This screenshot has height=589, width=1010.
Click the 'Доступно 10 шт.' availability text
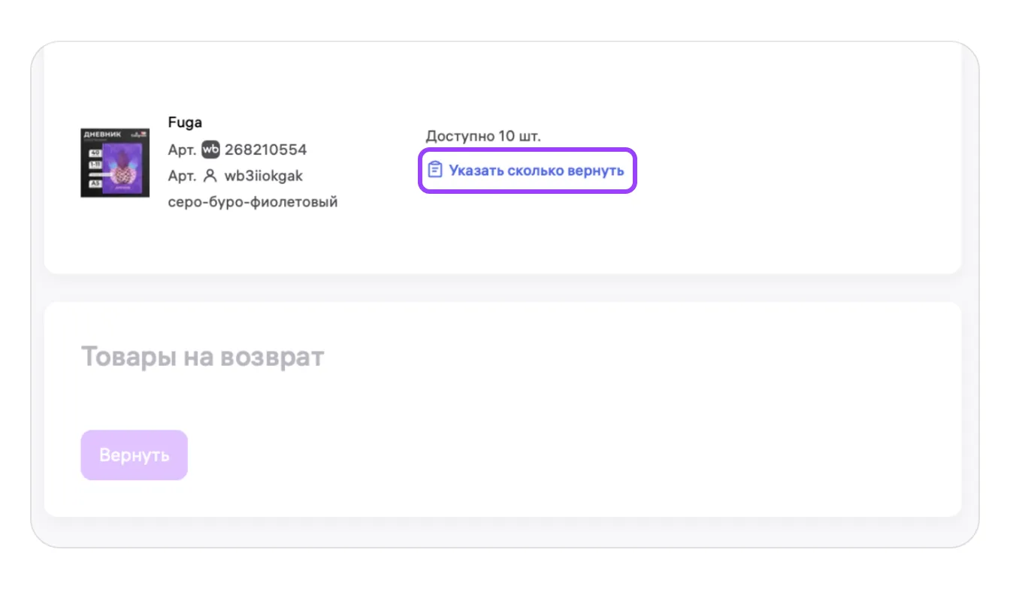pos(483,136)
